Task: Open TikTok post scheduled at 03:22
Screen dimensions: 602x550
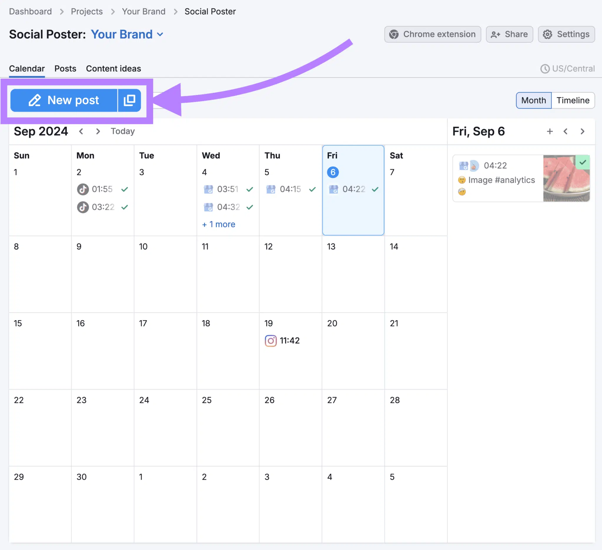Action: pos(102,207)
